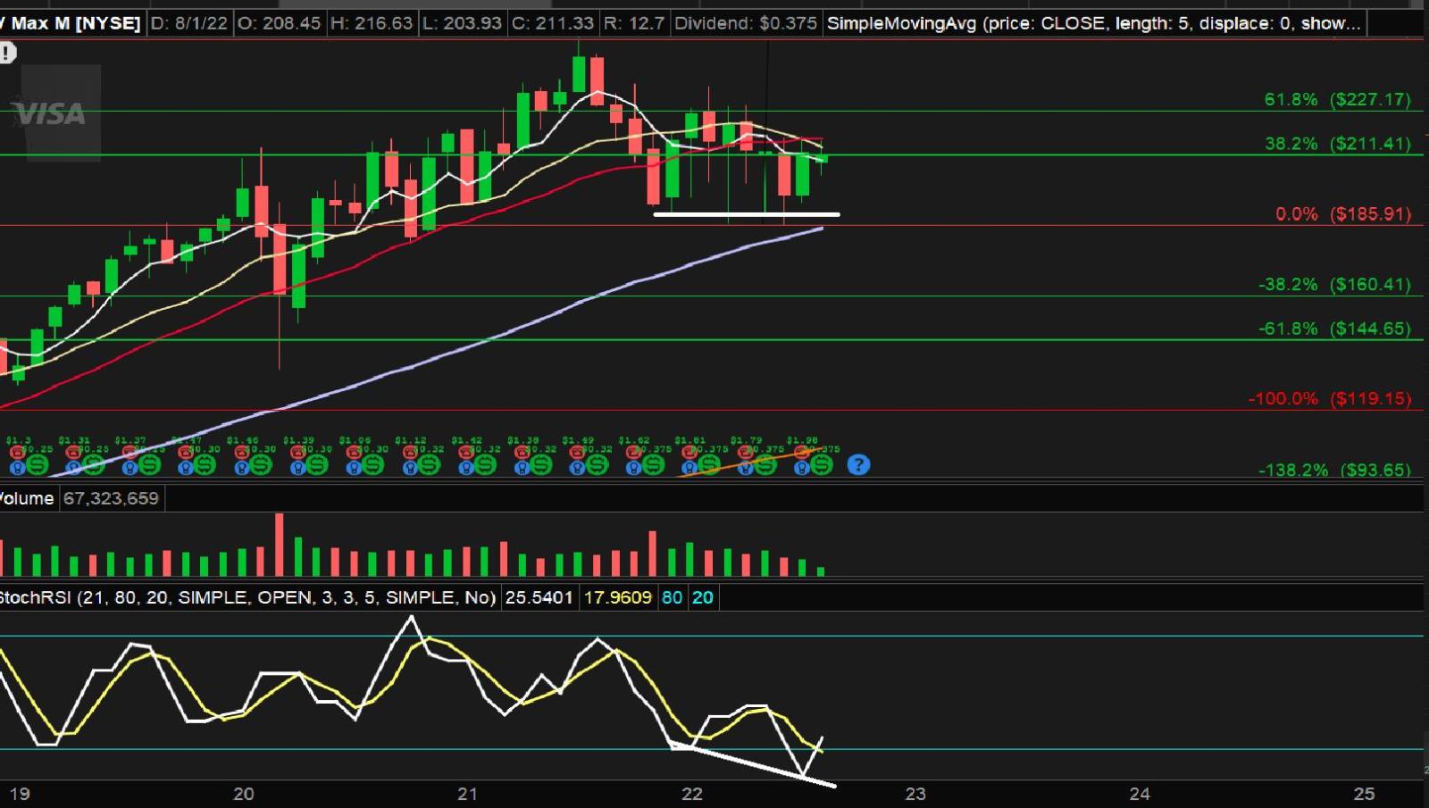Click the range value 'R: 12.7'

(634, 23)
